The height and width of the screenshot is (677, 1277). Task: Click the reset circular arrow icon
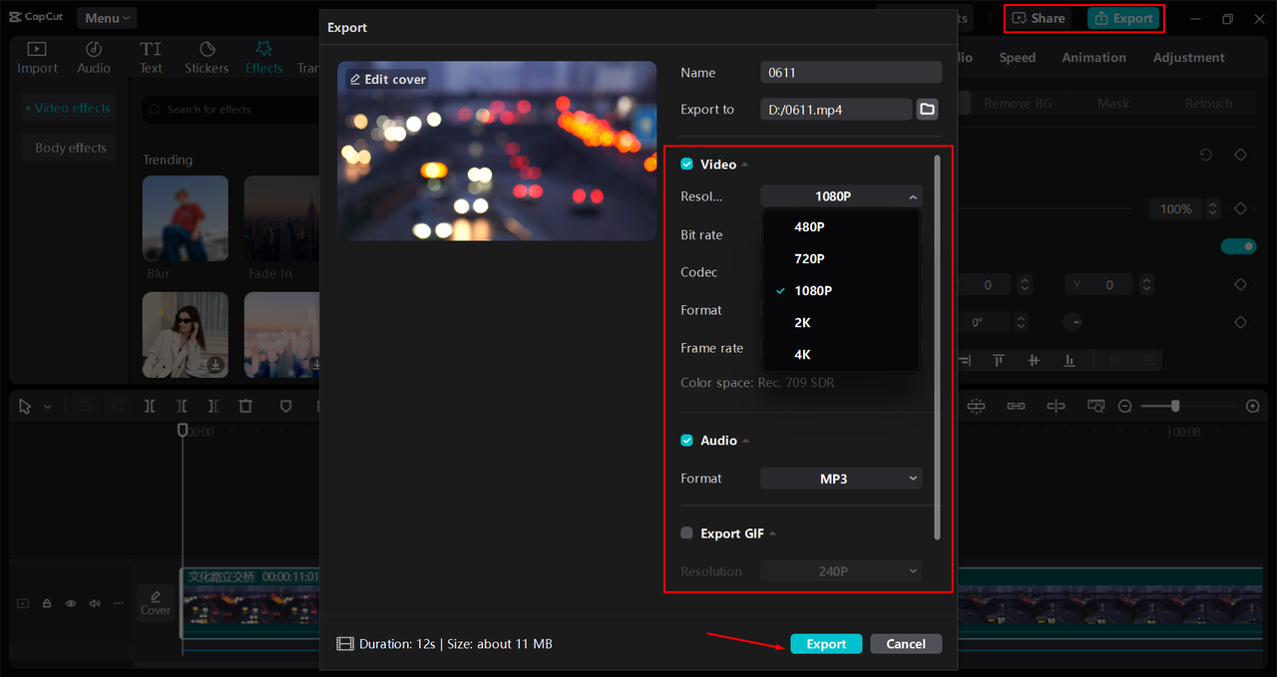click(1206, 155)
